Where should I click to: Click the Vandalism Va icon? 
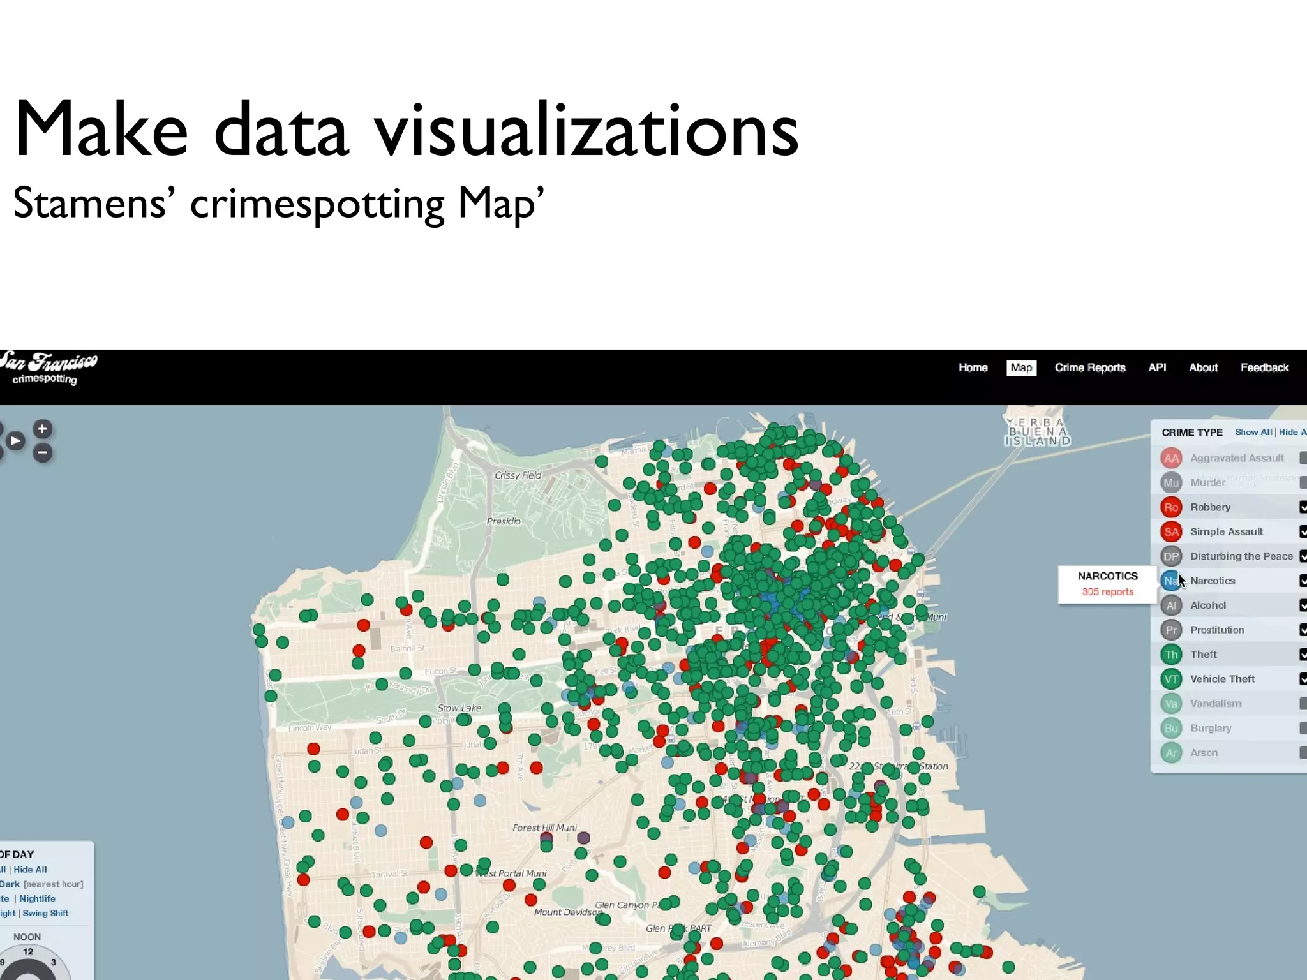1171,704
